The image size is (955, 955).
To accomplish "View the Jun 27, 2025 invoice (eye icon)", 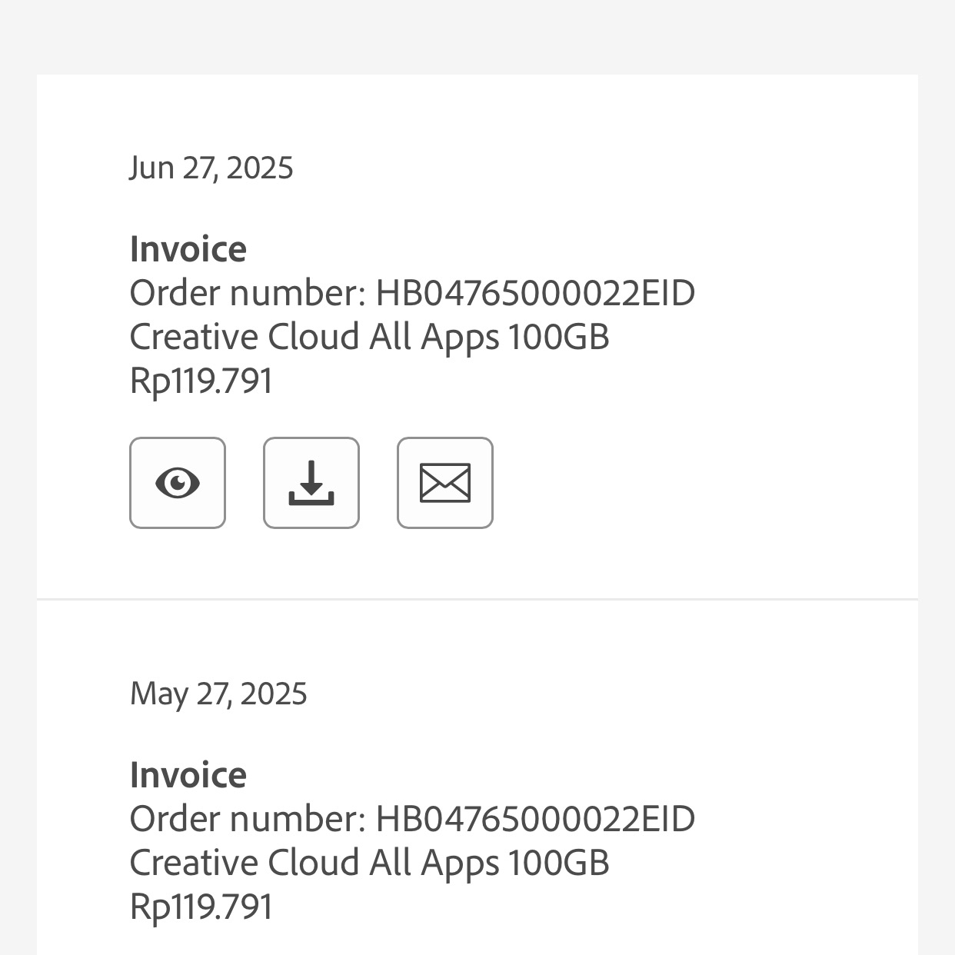I will [178, 483].
